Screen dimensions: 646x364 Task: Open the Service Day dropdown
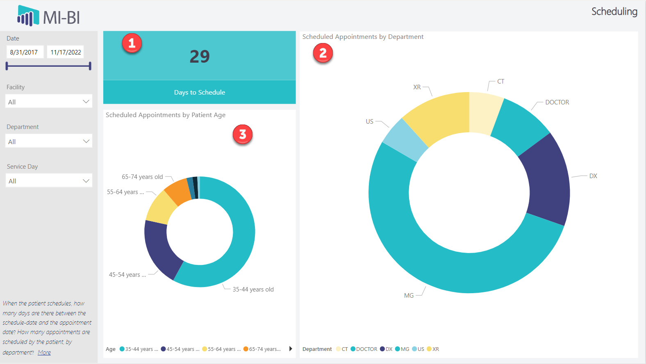[x=49, y=181]
